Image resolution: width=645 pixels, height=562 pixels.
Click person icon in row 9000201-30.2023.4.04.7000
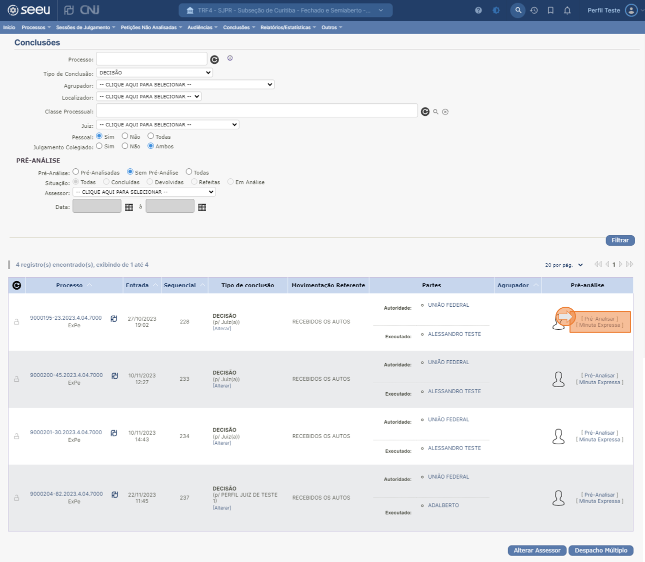click(x=558, y=436)
